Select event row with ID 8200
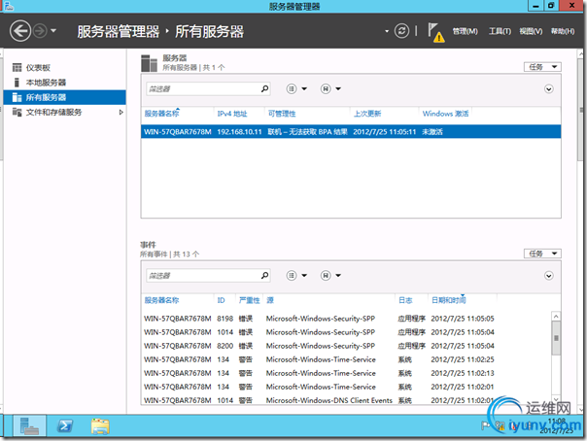The width and height of the screenshot is (587, 441). coord(346,346)
